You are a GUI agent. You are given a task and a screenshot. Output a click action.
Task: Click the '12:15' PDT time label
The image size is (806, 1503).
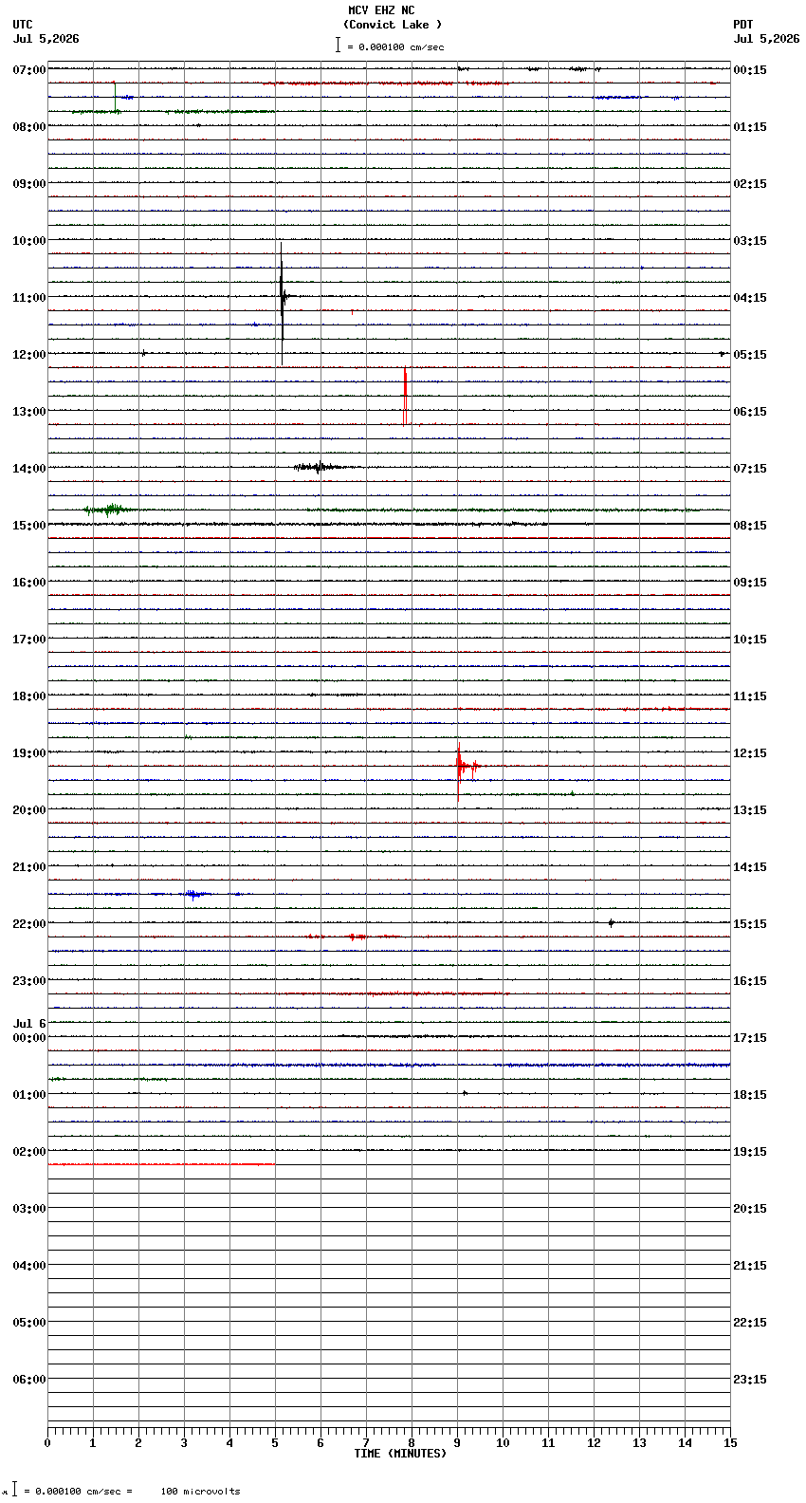coord(750,753)
